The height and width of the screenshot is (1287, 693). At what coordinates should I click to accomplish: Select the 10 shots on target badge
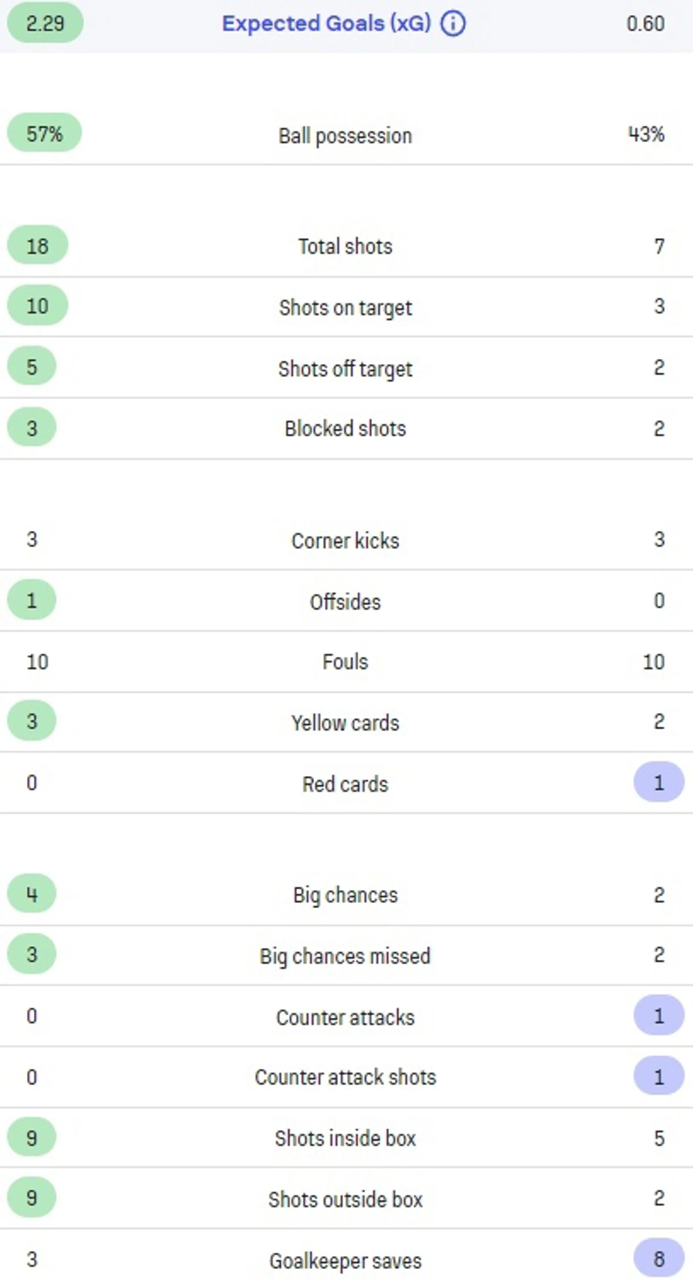pos(37,305)
